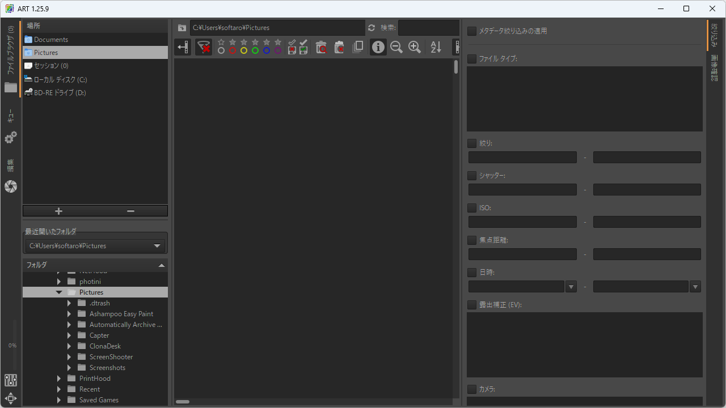
Task: Open the A-Z sort order menu
Action: coord(436,47)
